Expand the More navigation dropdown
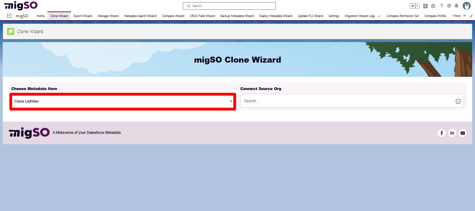The width and height of the screenshot is (475, 211). tap(458, 16)
